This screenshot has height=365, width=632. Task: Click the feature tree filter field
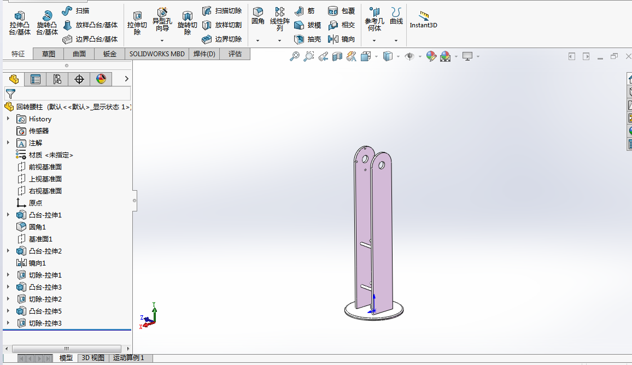pyautogui.click(x=67, y=94)
